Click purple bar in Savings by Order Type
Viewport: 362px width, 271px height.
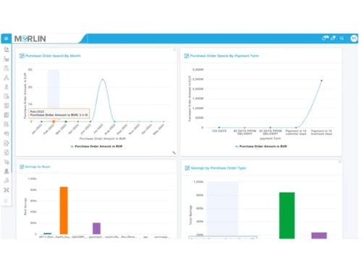click(x=319, y=236)
